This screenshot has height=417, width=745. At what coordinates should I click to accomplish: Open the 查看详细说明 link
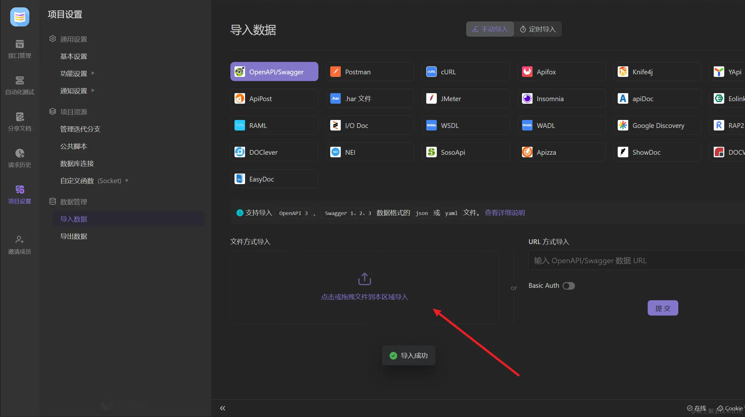pos(504,213)
